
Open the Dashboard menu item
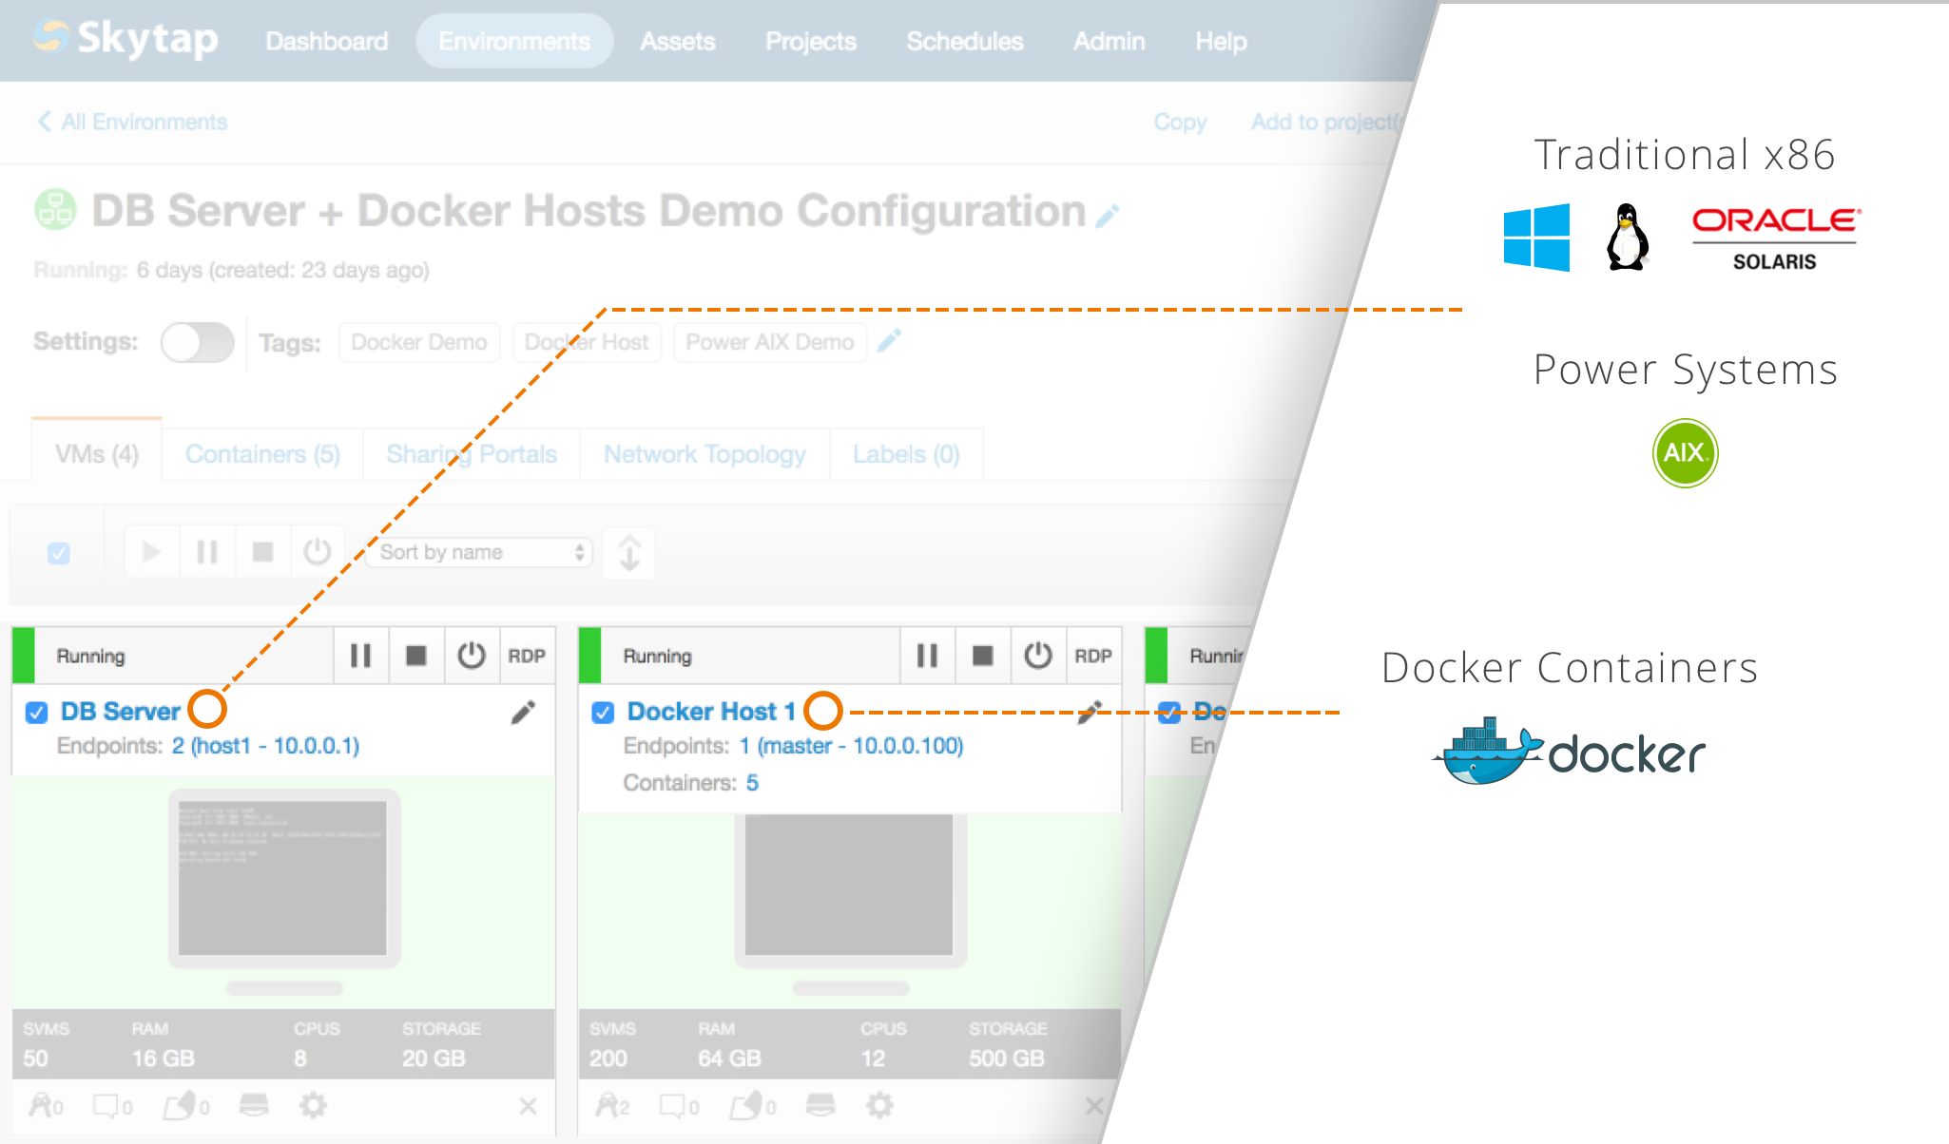(326, 41)
